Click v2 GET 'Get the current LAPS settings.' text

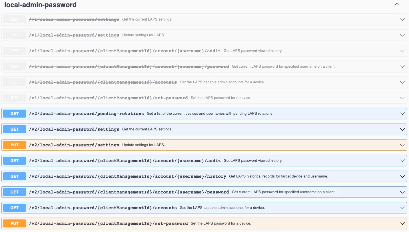coord(147,129)
